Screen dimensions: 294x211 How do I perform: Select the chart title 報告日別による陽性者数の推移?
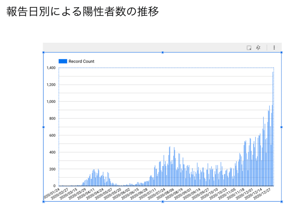[x=83, y=11]
